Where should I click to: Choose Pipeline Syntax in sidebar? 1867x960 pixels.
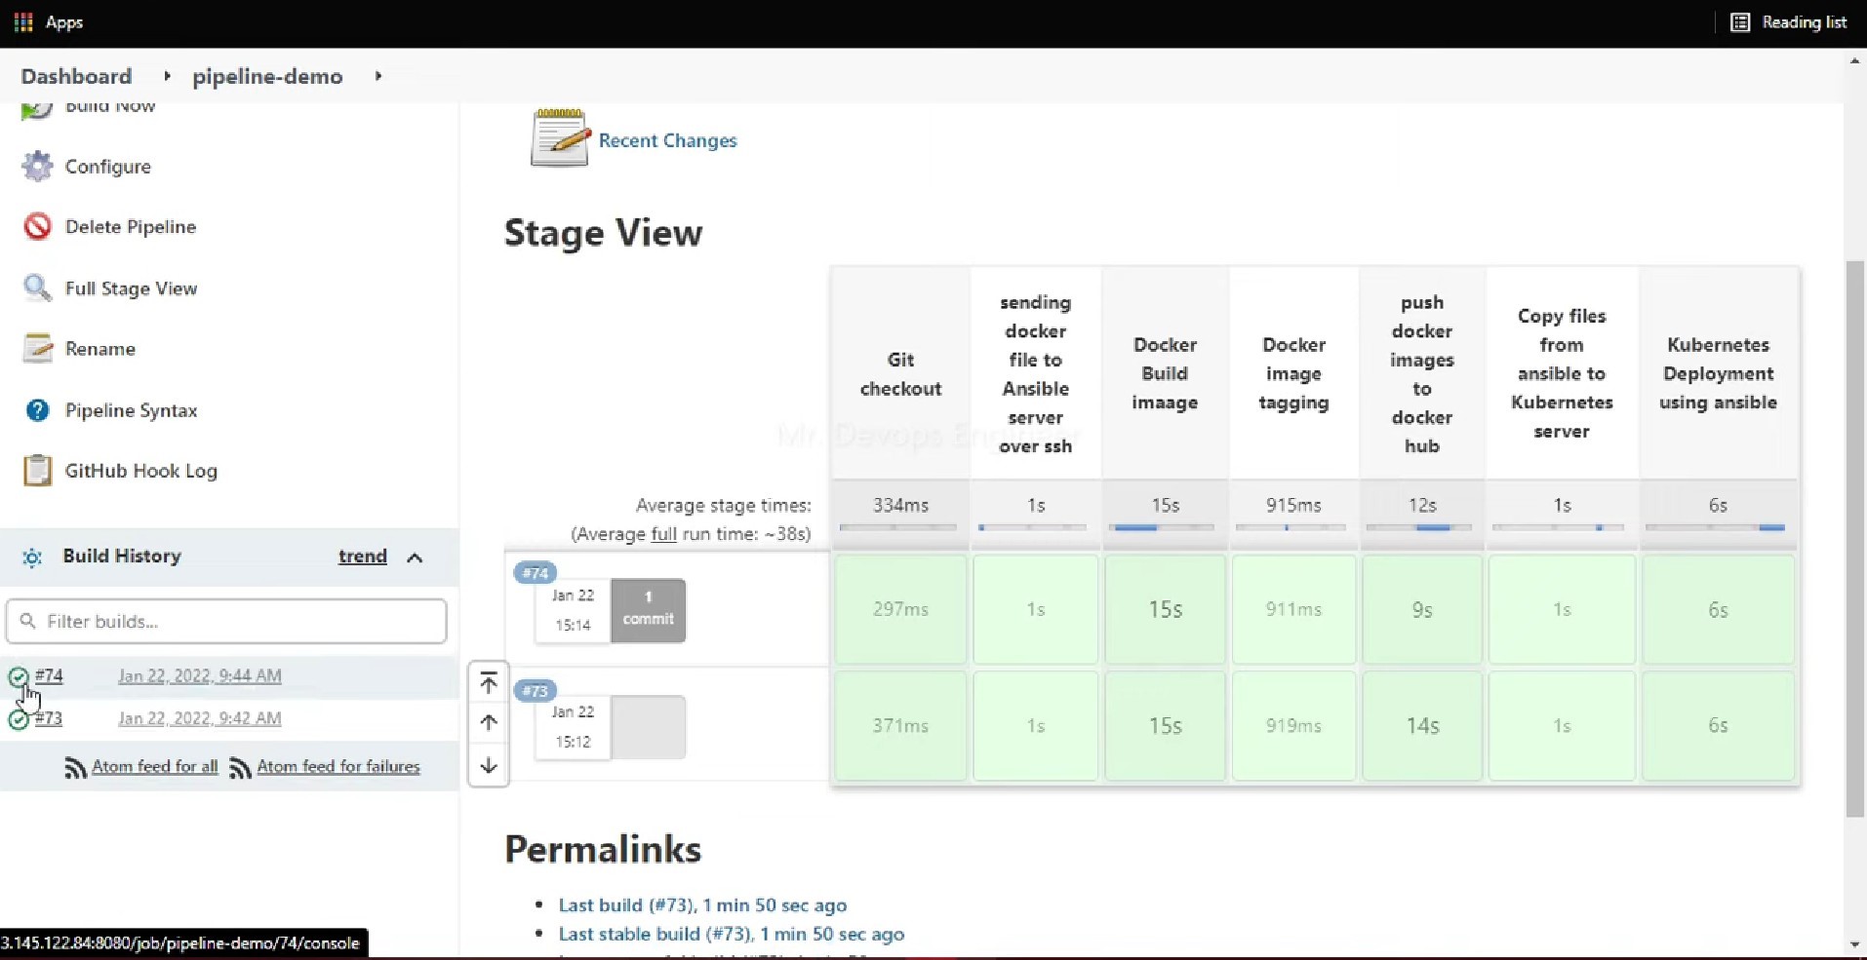click(x=131, y=410)
